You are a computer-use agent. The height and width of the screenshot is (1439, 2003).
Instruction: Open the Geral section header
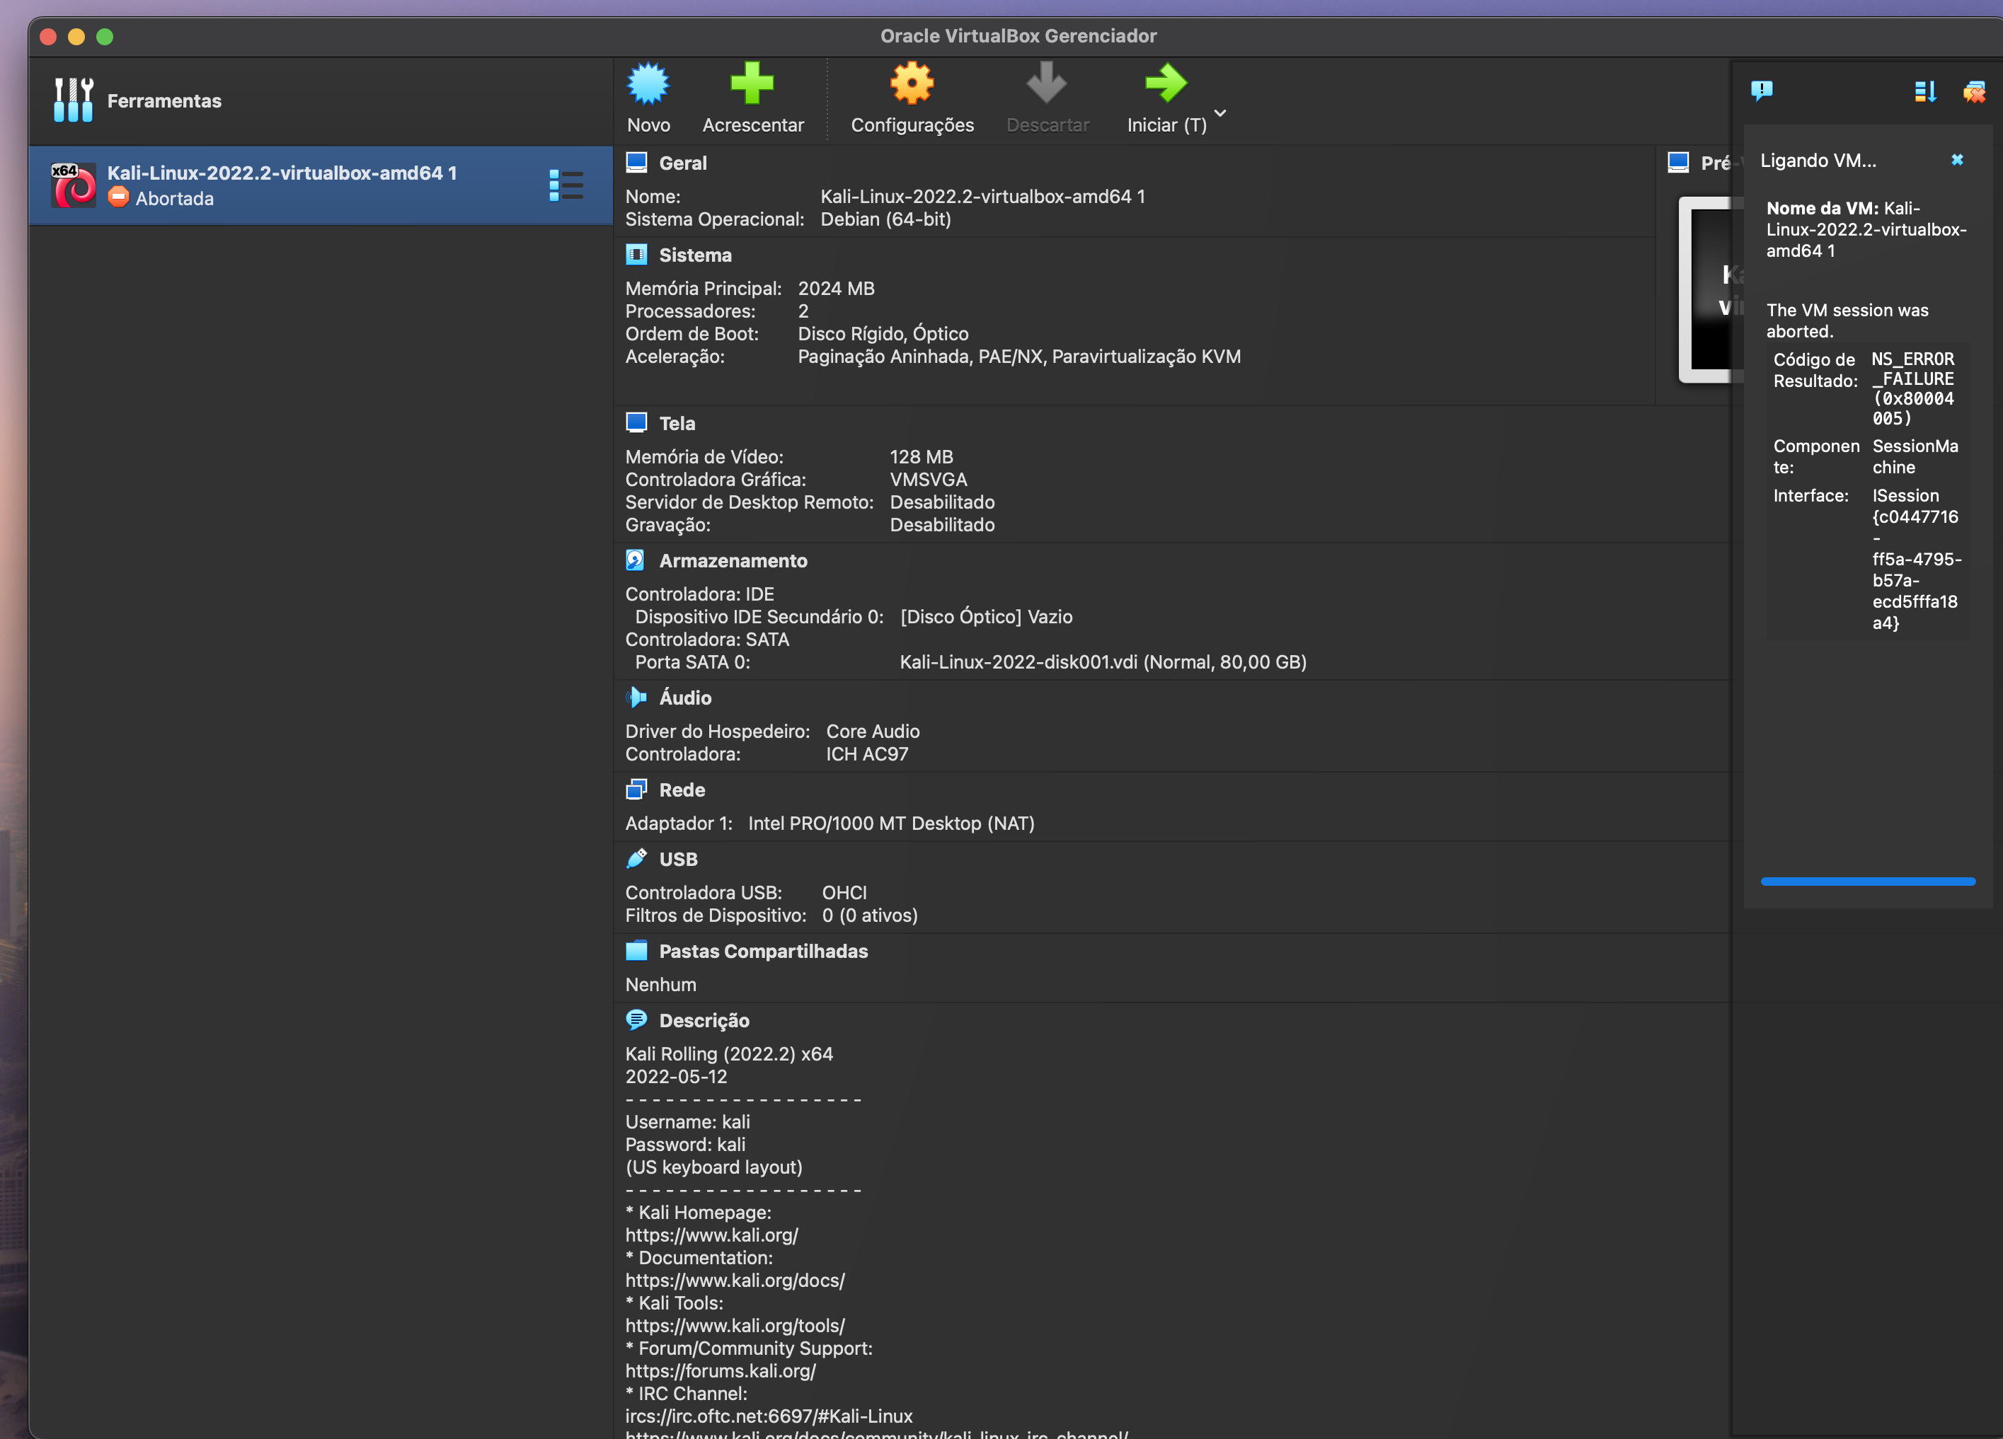click(x=683, y=163)
